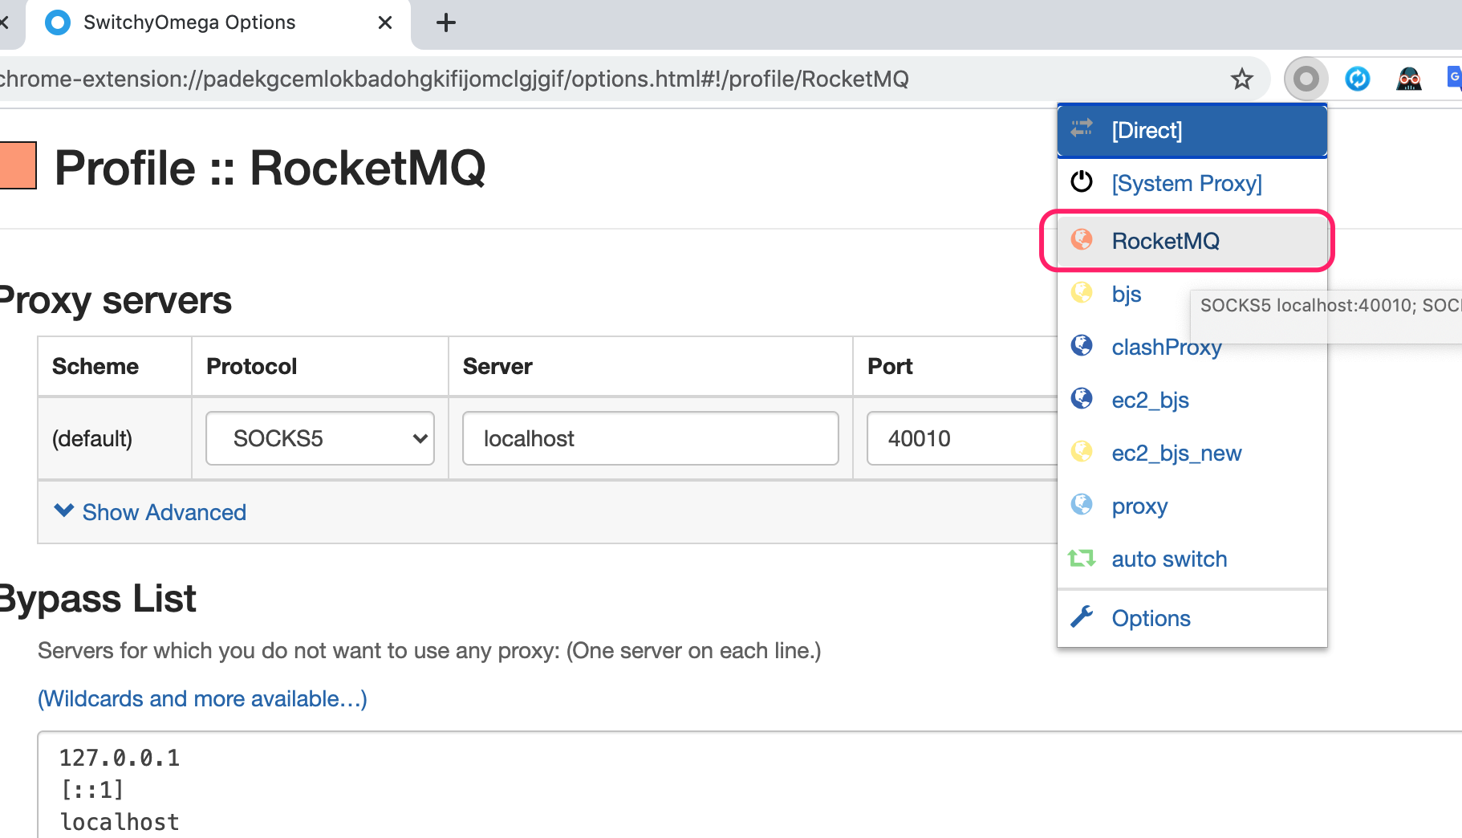Select the System Proxy power icon
Viewport: 1462px width, 838px height.
coord(1082,181)
